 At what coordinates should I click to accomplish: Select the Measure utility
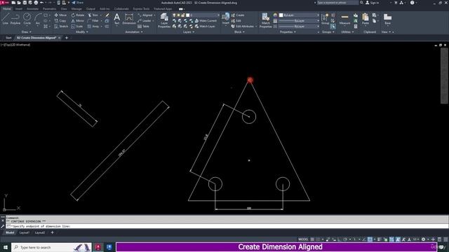pos(344,19)
